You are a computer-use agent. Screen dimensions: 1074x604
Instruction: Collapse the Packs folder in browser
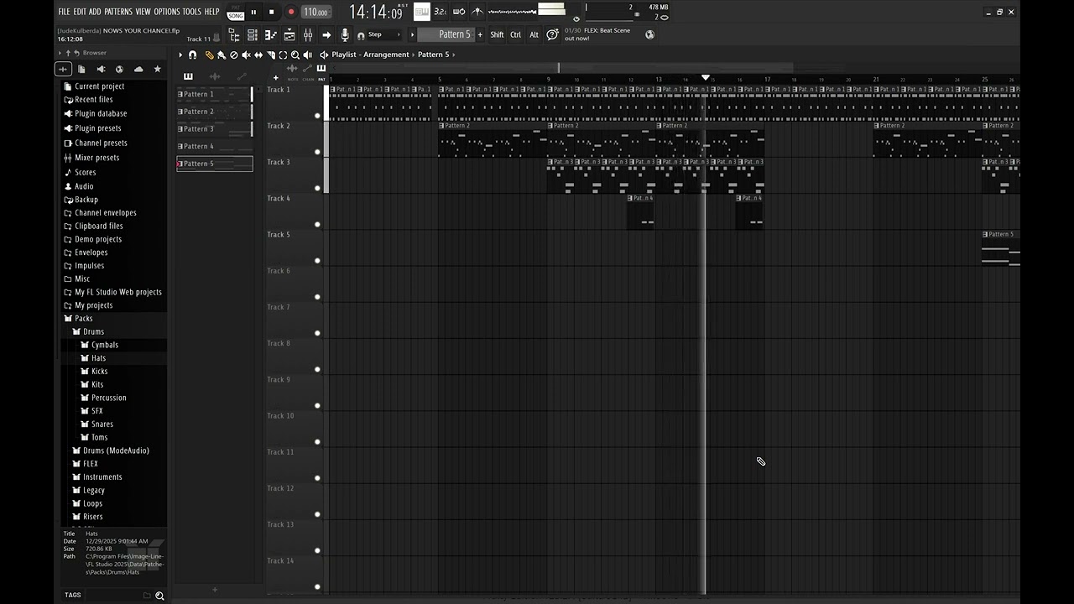[x=83, y=319]
